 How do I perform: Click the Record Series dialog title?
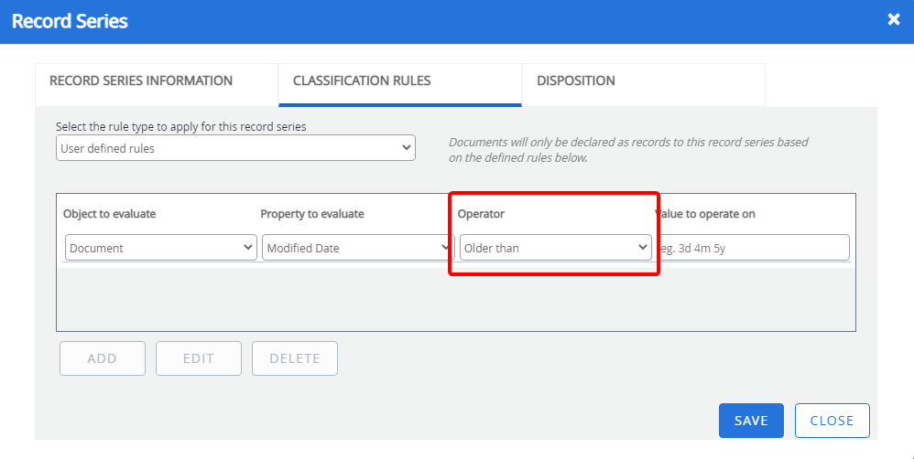(70, 21)
